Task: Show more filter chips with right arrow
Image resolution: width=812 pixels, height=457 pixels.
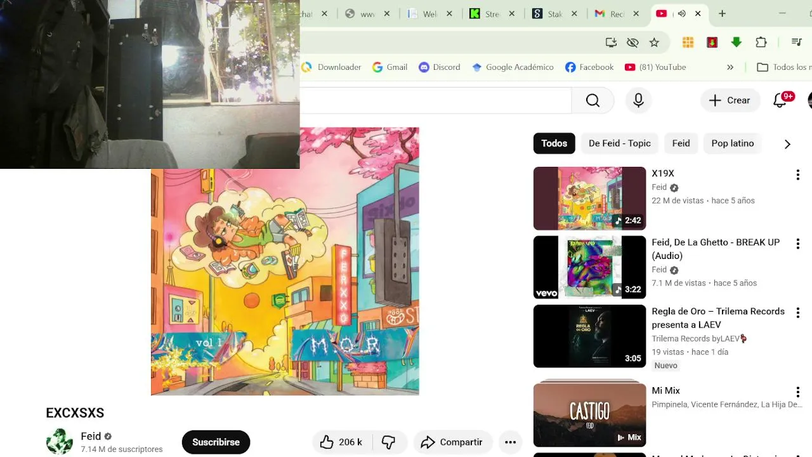Action: tap(787, 144)
